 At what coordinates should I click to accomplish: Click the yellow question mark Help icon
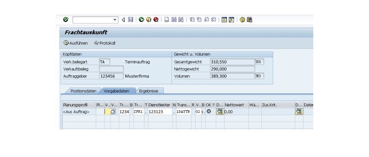click(242, 20)
